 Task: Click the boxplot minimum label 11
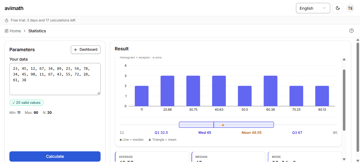[x=122, y=133]
